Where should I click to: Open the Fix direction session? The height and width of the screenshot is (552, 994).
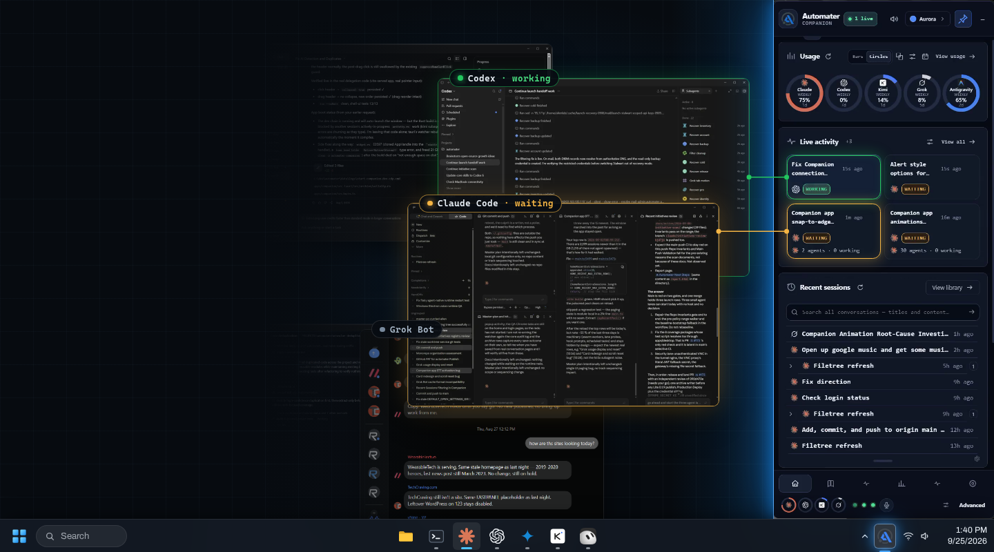(883, 382)
